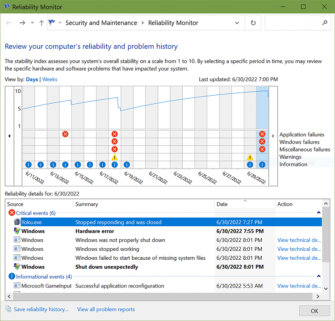Screen dimensions: 335x321
Task: Go up one level with Up arrow
Action: point(42,23)
